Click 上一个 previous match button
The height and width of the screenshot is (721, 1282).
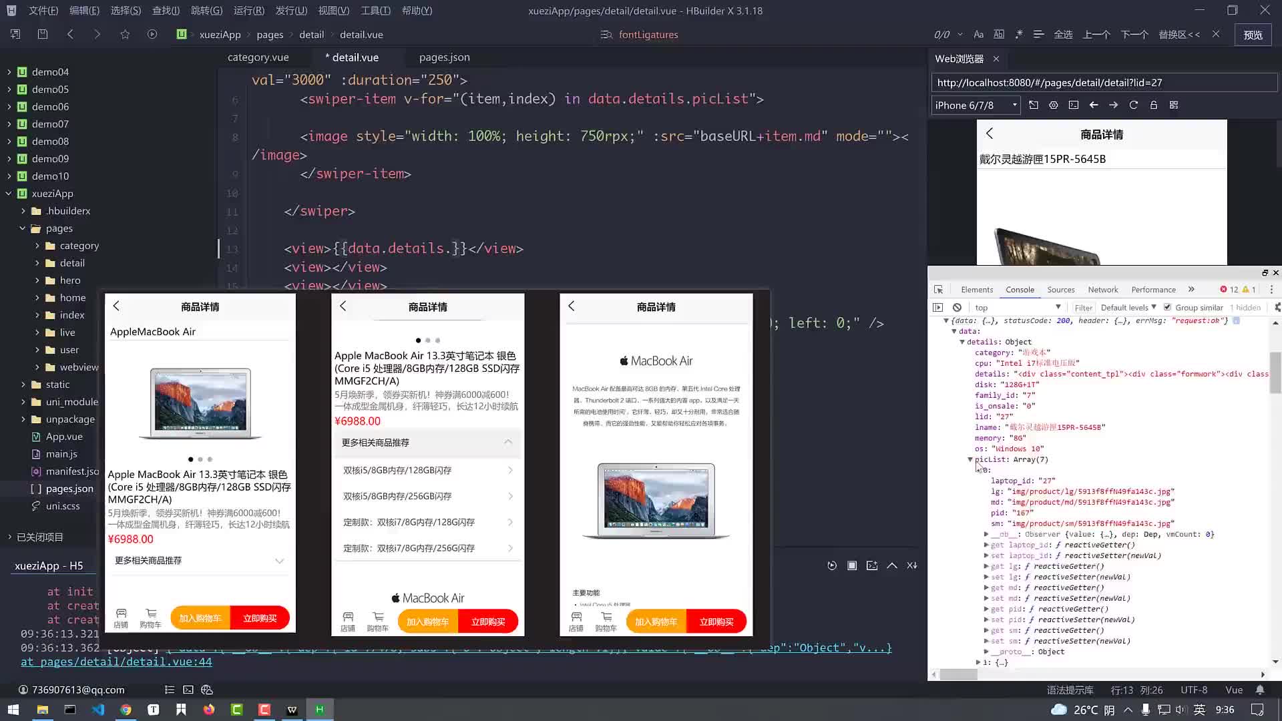coord(1096,34)
